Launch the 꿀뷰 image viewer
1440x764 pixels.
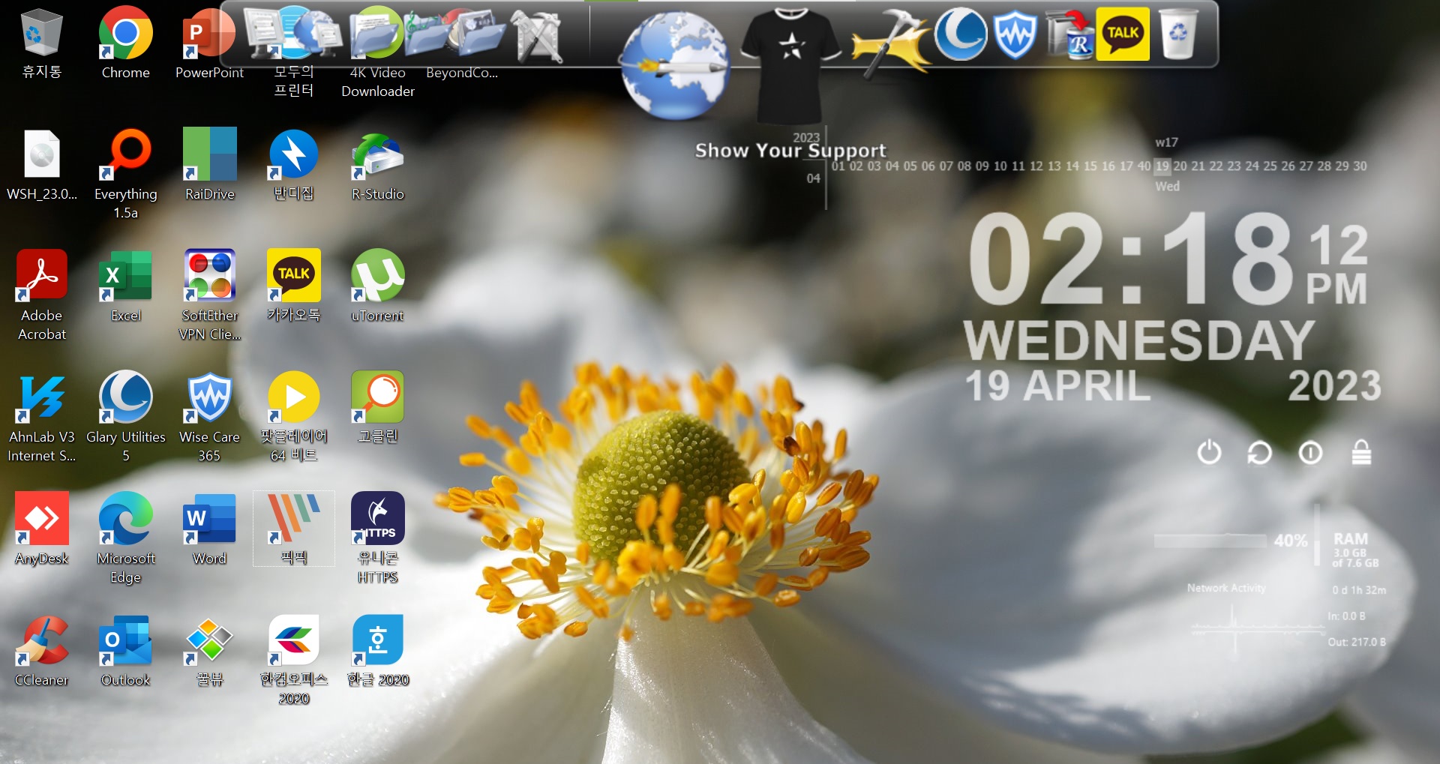pos(209,652)
